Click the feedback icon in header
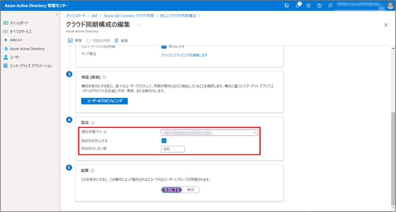 (x=330, y=5)
